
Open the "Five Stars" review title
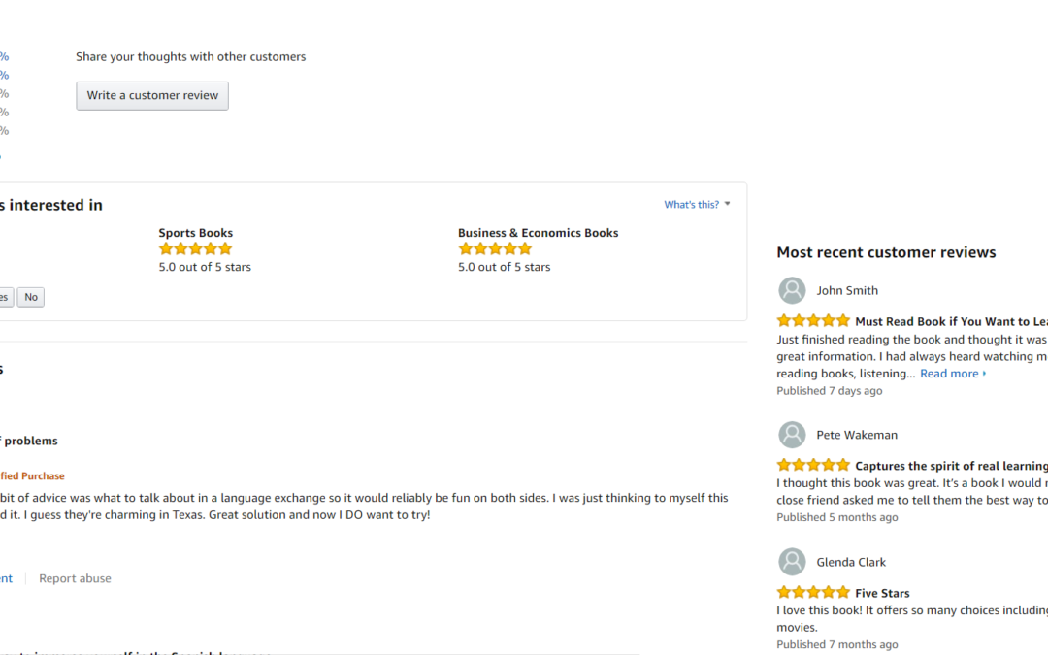(882, 593)
